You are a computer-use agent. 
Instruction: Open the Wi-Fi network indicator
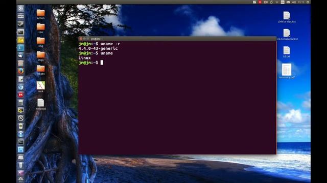pos(277,2)
